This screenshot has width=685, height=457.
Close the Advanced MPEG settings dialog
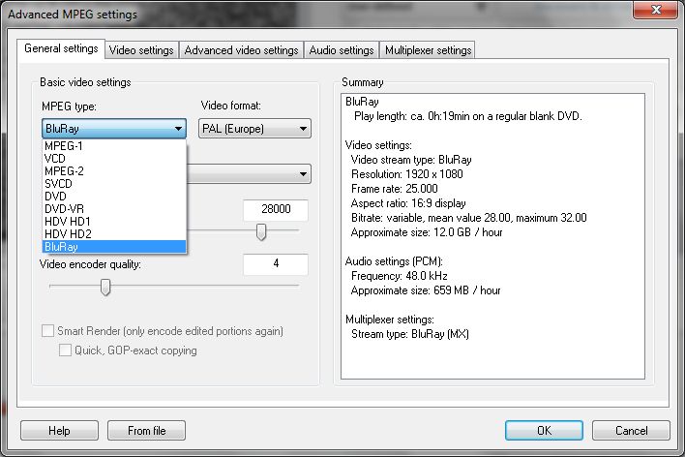[x=655, y=10]
